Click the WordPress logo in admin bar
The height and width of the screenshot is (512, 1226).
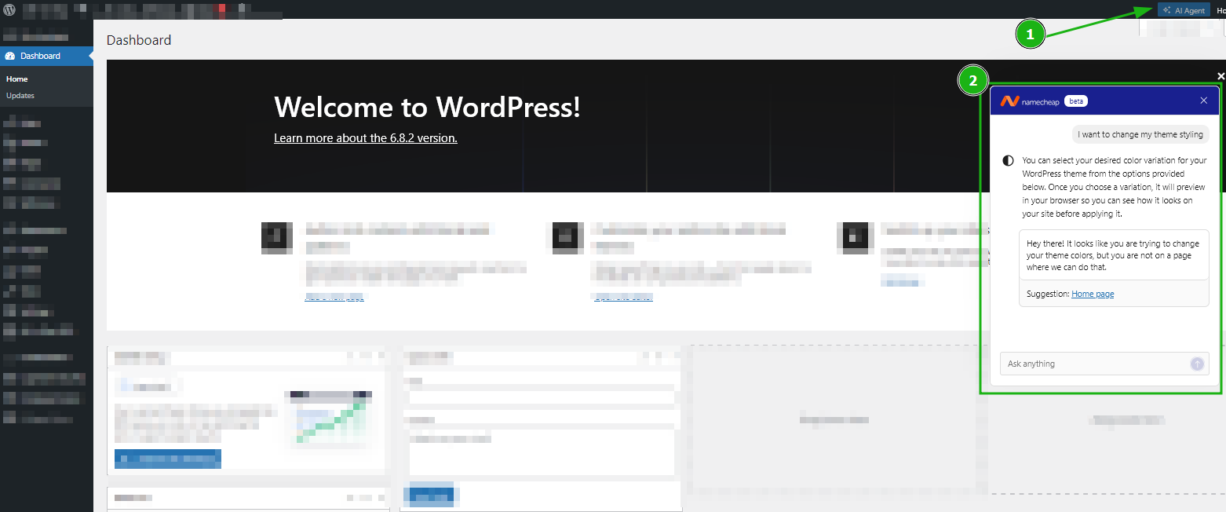coord(9,10)
